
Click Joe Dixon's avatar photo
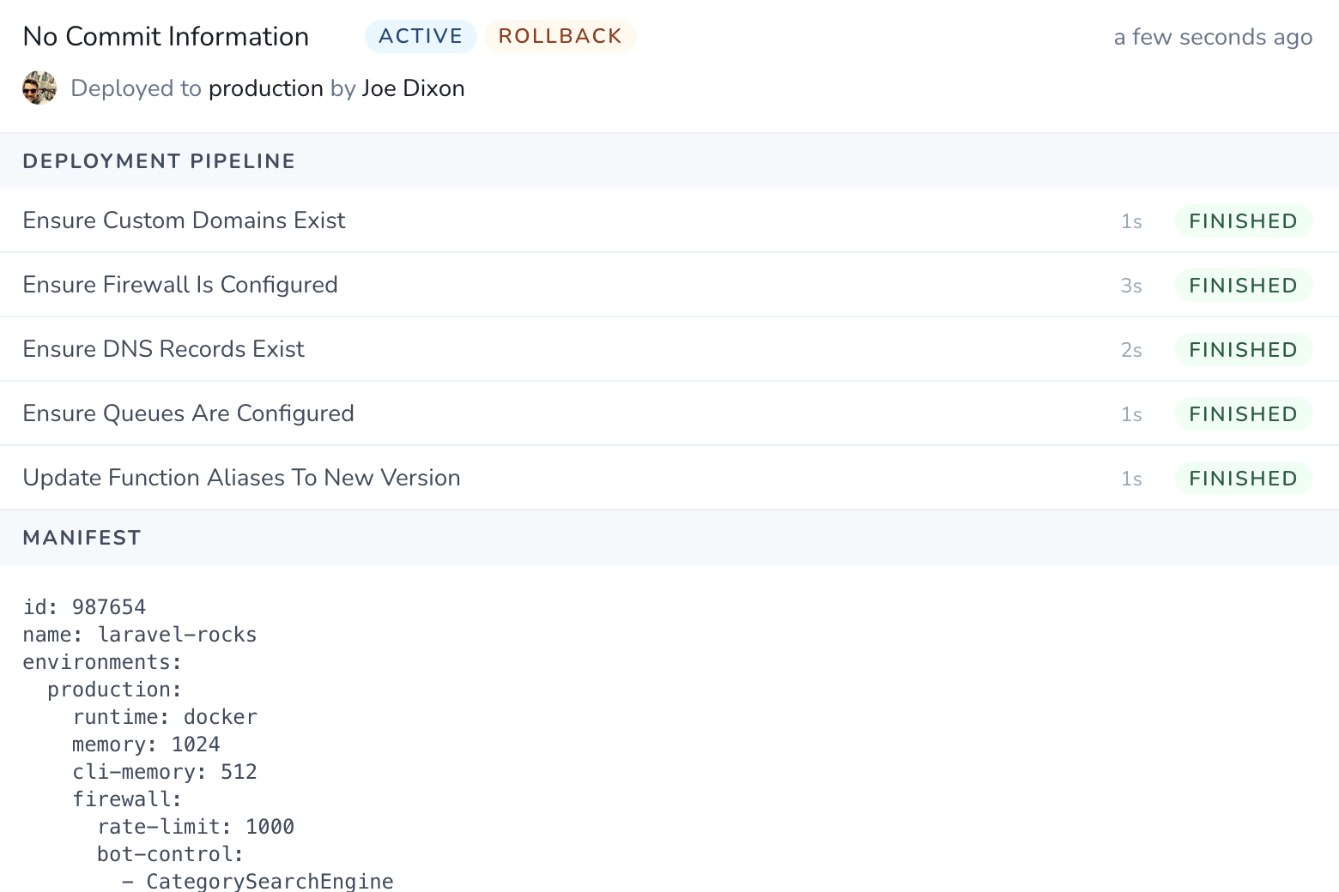tap(39, 88)
